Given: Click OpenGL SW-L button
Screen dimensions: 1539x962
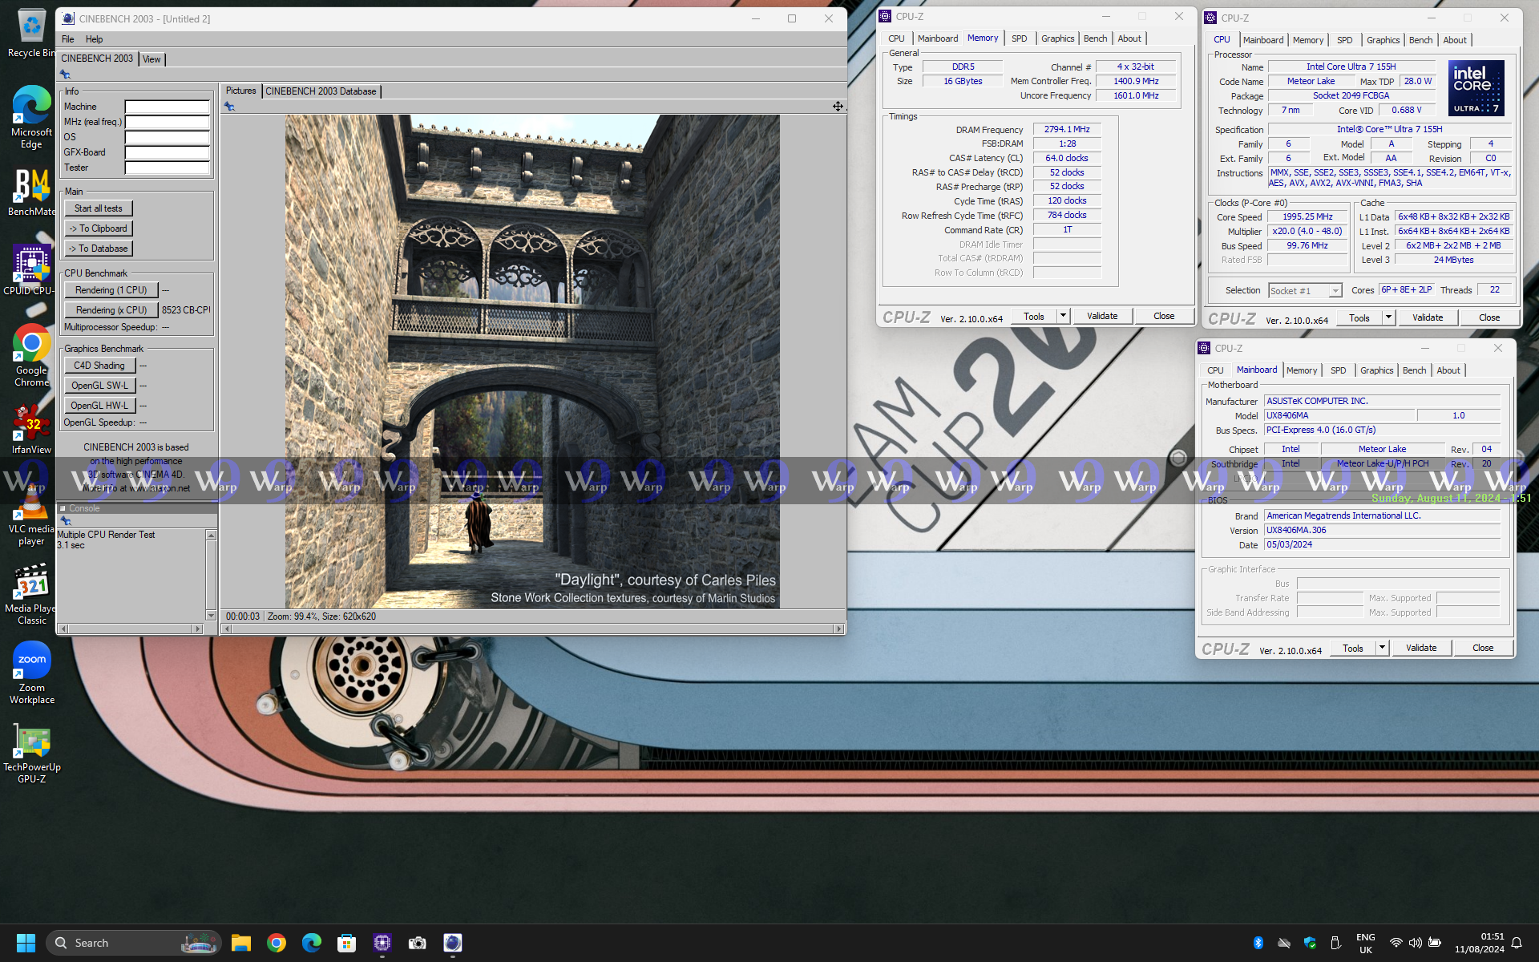Looking at the screenshot, I should (99, 386).
